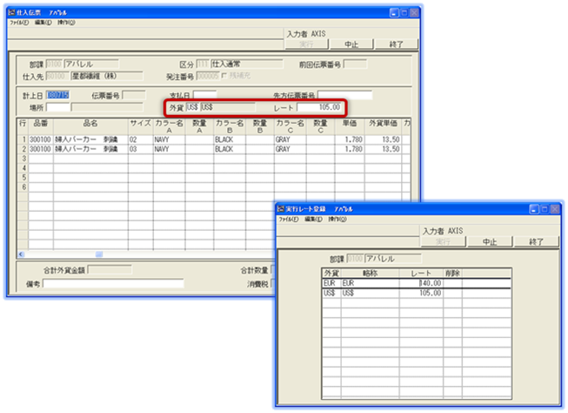Select the EUR rate cell showing 140.00
This screenshot has width=568, height=413.
click(424, 282)
